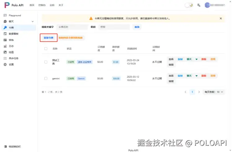Click the orange copy selected tokens button
This screenshot has height=152, width=232.
coord(71,38)
